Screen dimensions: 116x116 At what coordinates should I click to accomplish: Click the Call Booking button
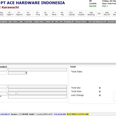coord(91,14)
